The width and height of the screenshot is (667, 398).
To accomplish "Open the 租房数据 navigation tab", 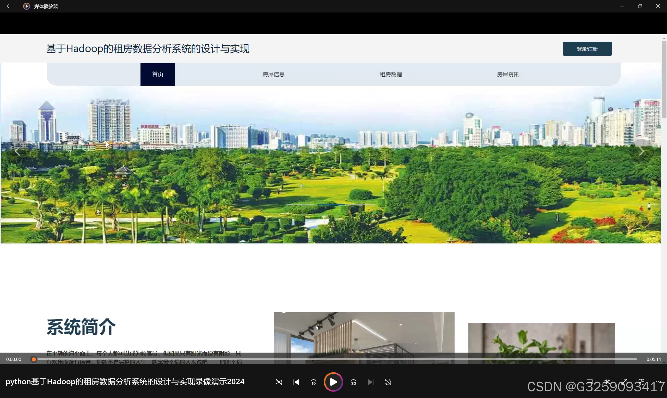I will 390,74.
